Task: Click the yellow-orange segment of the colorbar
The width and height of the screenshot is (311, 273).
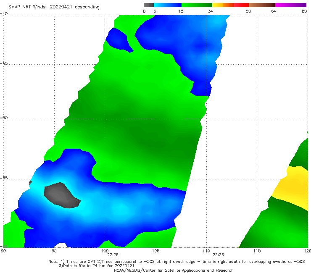Action: pyautogui.click(x=223, y=5)
